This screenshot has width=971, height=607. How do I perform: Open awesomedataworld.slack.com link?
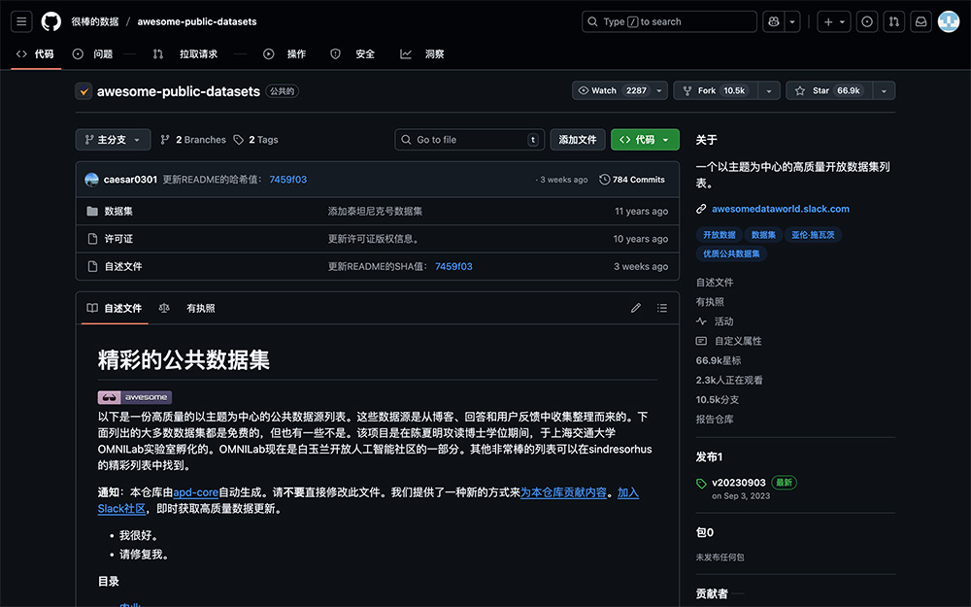click(781, 209)
